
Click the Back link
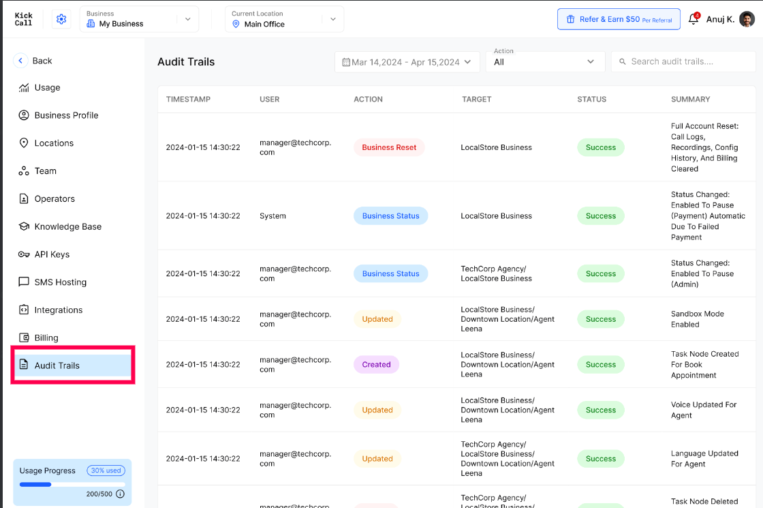click(42, 61)
